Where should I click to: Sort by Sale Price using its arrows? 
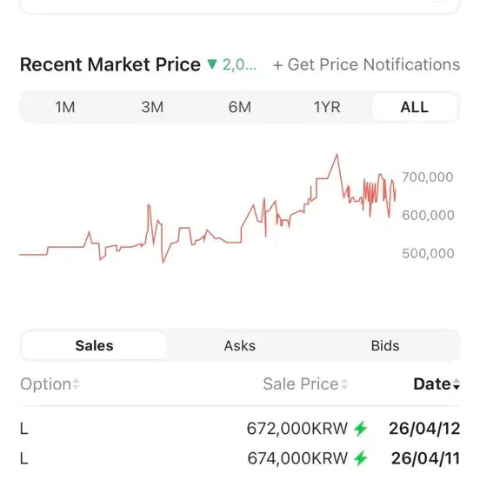[x=344, y=383]
